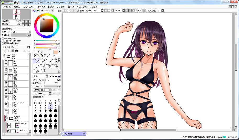
Task: Delete layer using the trash icon
Action: point(16,51)
